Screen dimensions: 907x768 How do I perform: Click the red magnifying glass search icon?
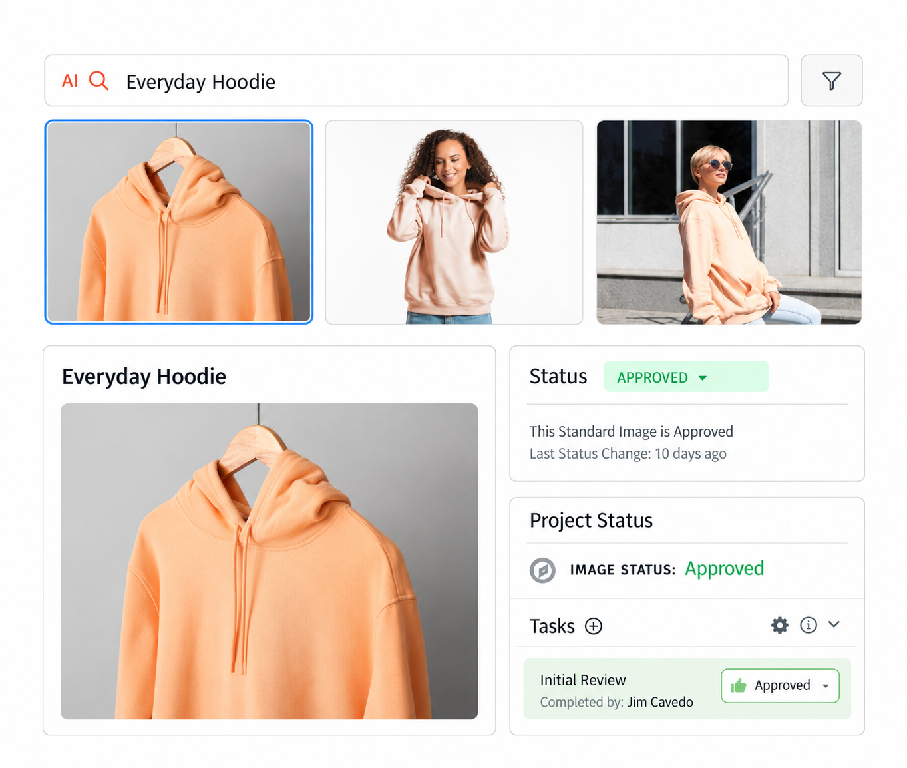pyautogui.click(x=98, y=81)
